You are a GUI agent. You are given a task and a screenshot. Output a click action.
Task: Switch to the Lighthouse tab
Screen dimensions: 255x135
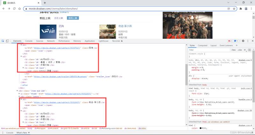click(103, 41)
